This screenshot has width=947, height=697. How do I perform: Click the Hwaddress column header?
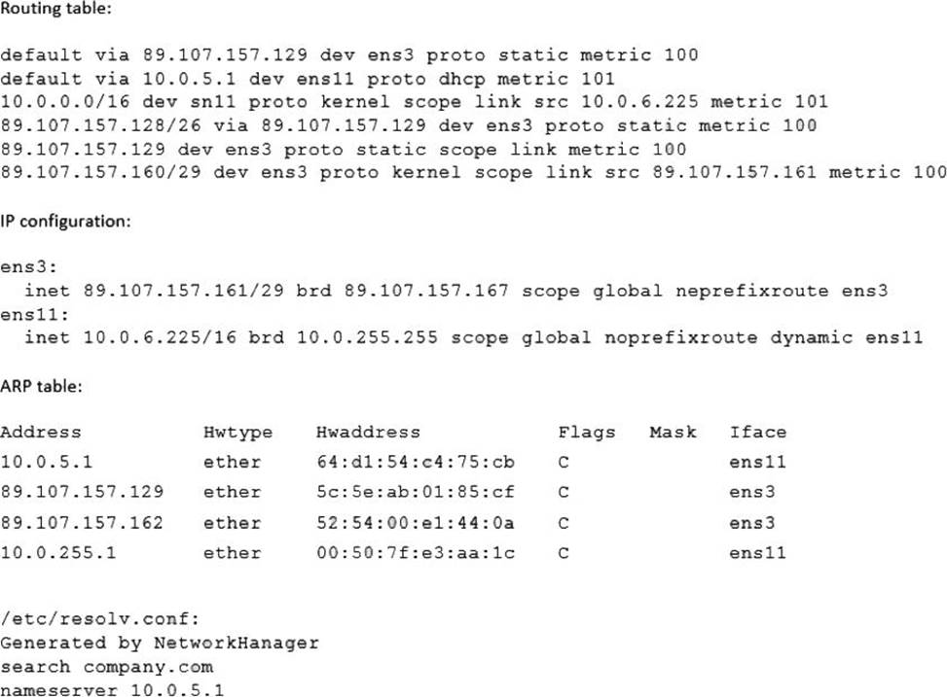click(368, 432)
